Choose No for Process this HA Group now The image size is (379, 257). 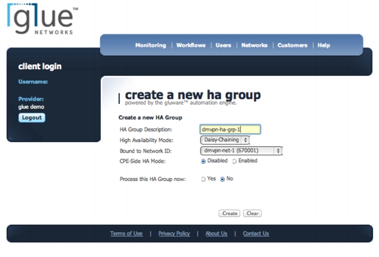click(222, 179)
